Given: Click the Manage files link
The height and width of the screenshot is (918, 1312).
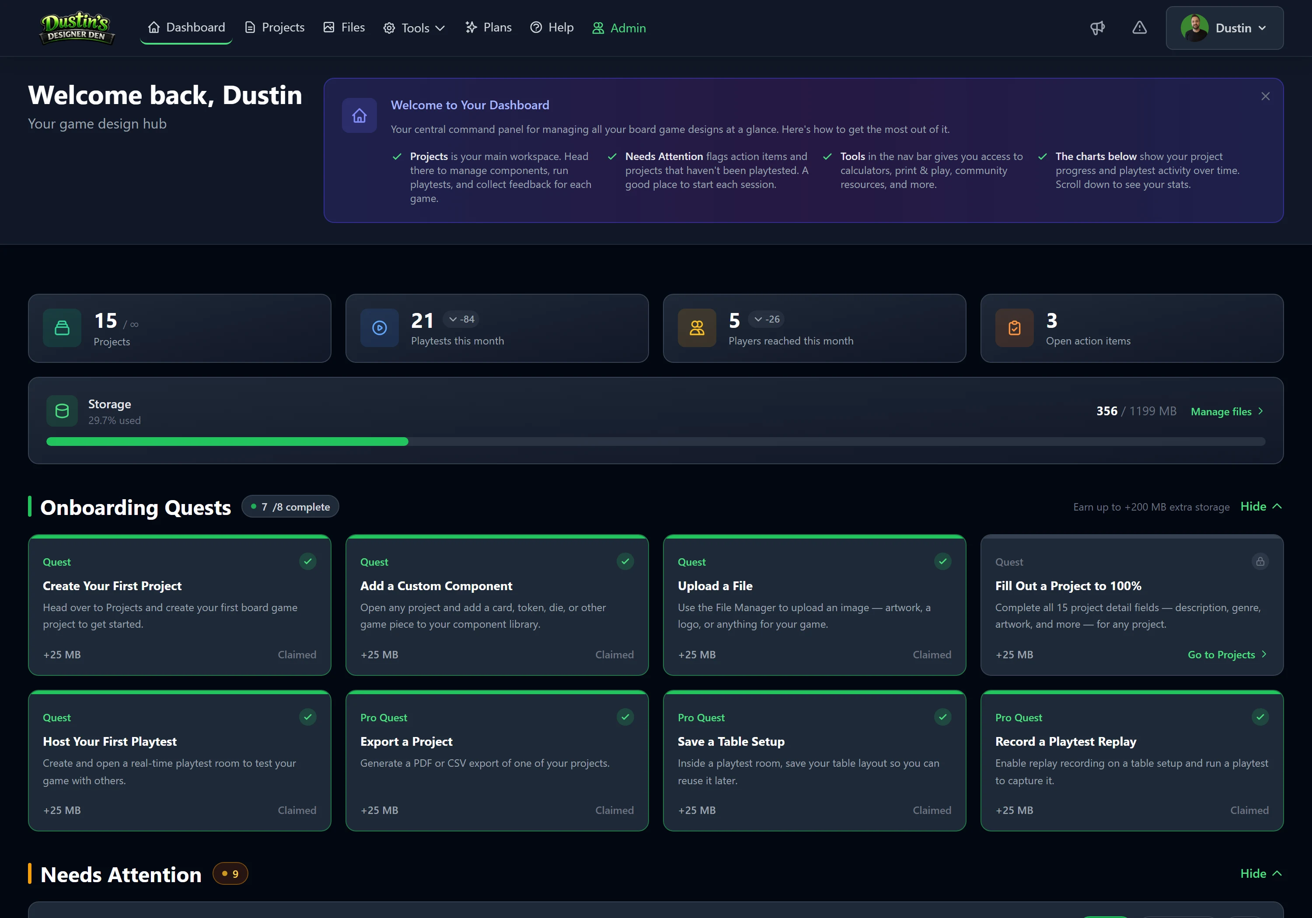Looking at the screenshot, I should (1227, 411).
